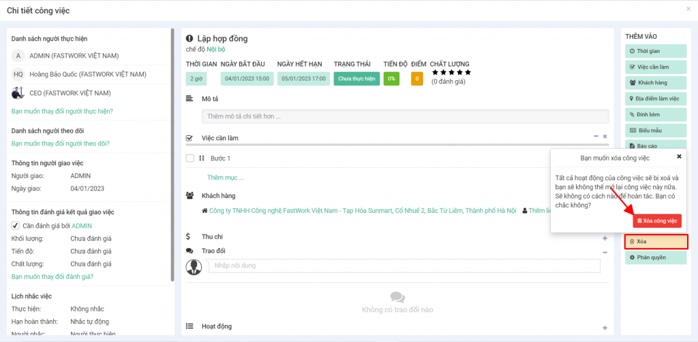Click Đính kèm attachment button
This screenshot has width=698, height=342.
point(656,114)
